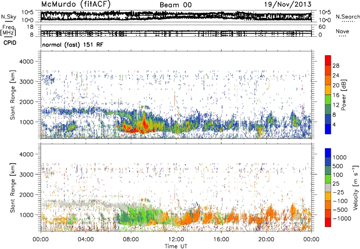Click the '60' Nave axis tick
Viewport: 360px width, 249px height.
322,27
